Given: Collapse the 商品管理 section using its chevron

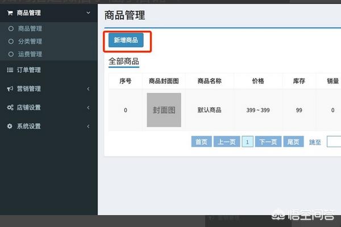Looking at the screenshot, I should coord(88,12).
